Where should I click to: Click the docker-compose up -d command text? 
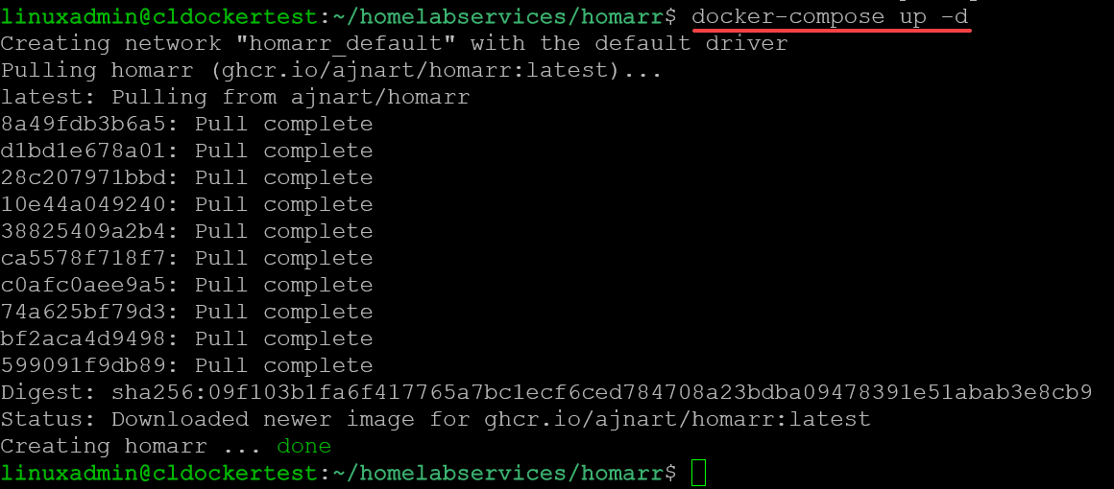pos(830,16)
